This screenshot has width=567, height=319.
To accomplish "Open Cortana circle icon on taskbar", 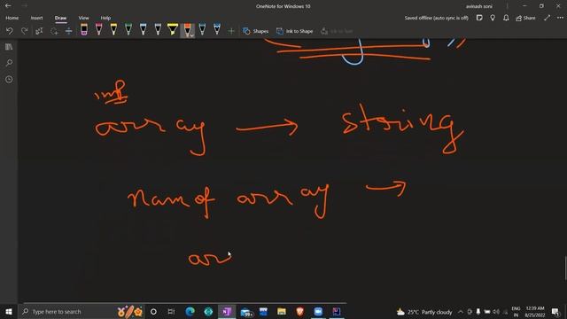I will [153, 311].
